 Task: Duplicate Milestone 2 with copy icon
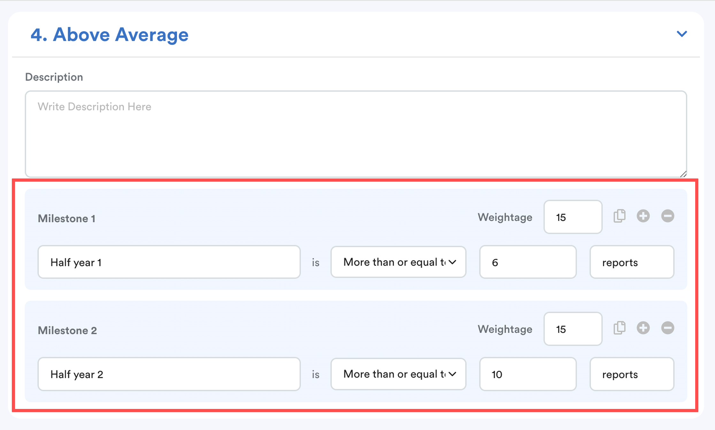coord(619,328)
